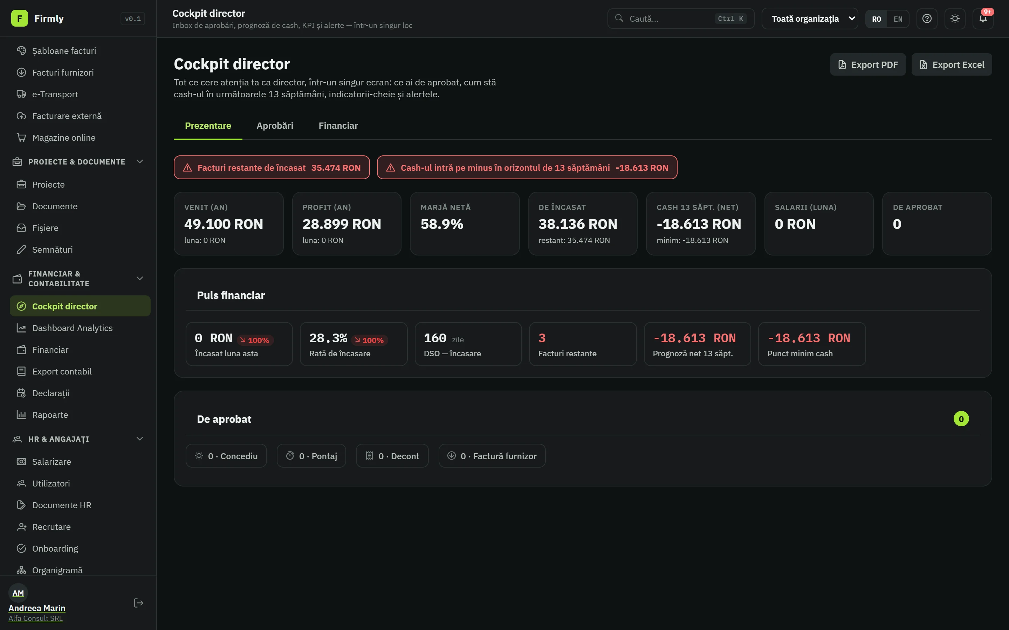Open the notifications bell

click(983, 19)
